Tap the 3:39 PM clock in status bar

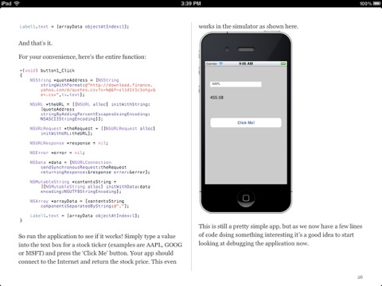click(191, 3)
